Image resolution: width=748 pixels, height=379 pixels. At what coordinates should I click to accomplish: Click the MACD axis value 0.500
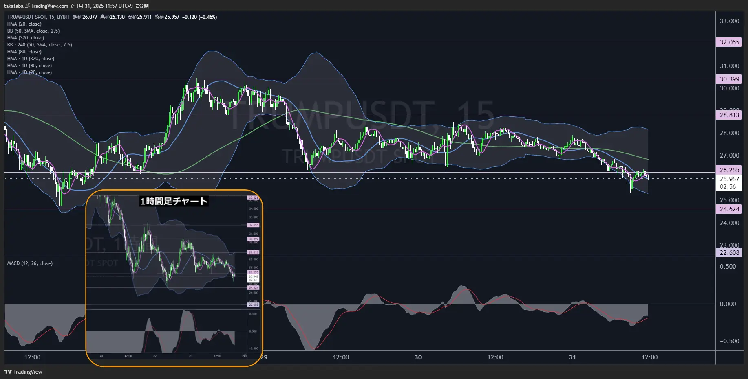(x=728, y=267)
